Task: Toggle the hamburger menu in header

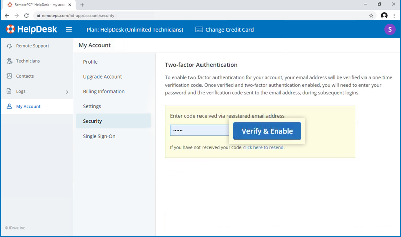Action: coord(69,29)
